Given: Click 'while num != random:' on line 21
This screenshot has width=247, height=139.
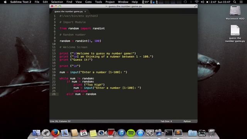Looking at the screenshot, I should tap(77, 78).
